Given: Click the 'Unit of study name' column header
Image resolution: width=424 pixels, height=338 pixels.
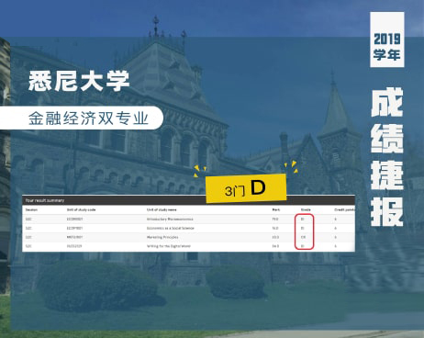Looking at the screenshot, I should click(162, 210).
